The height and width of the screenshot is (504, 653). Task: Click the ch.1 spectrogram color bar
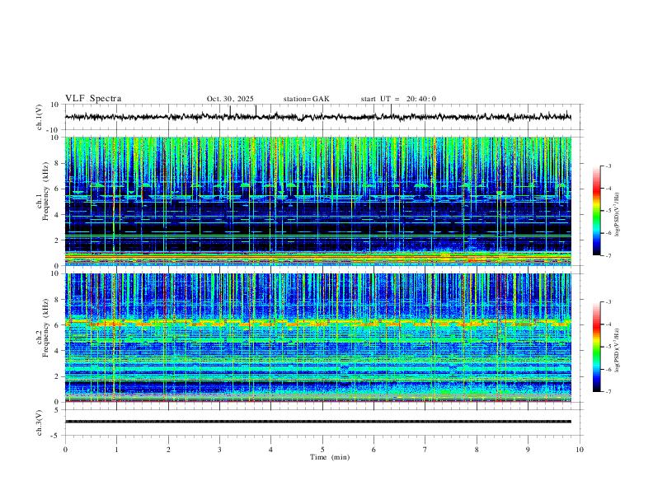click(596, 211)
